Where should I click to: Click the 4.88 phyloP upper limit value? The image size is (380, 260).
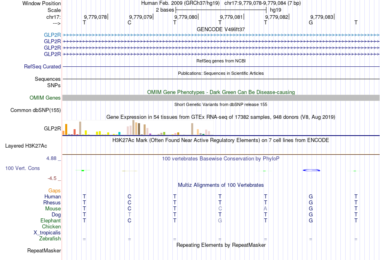pos(51,158)
